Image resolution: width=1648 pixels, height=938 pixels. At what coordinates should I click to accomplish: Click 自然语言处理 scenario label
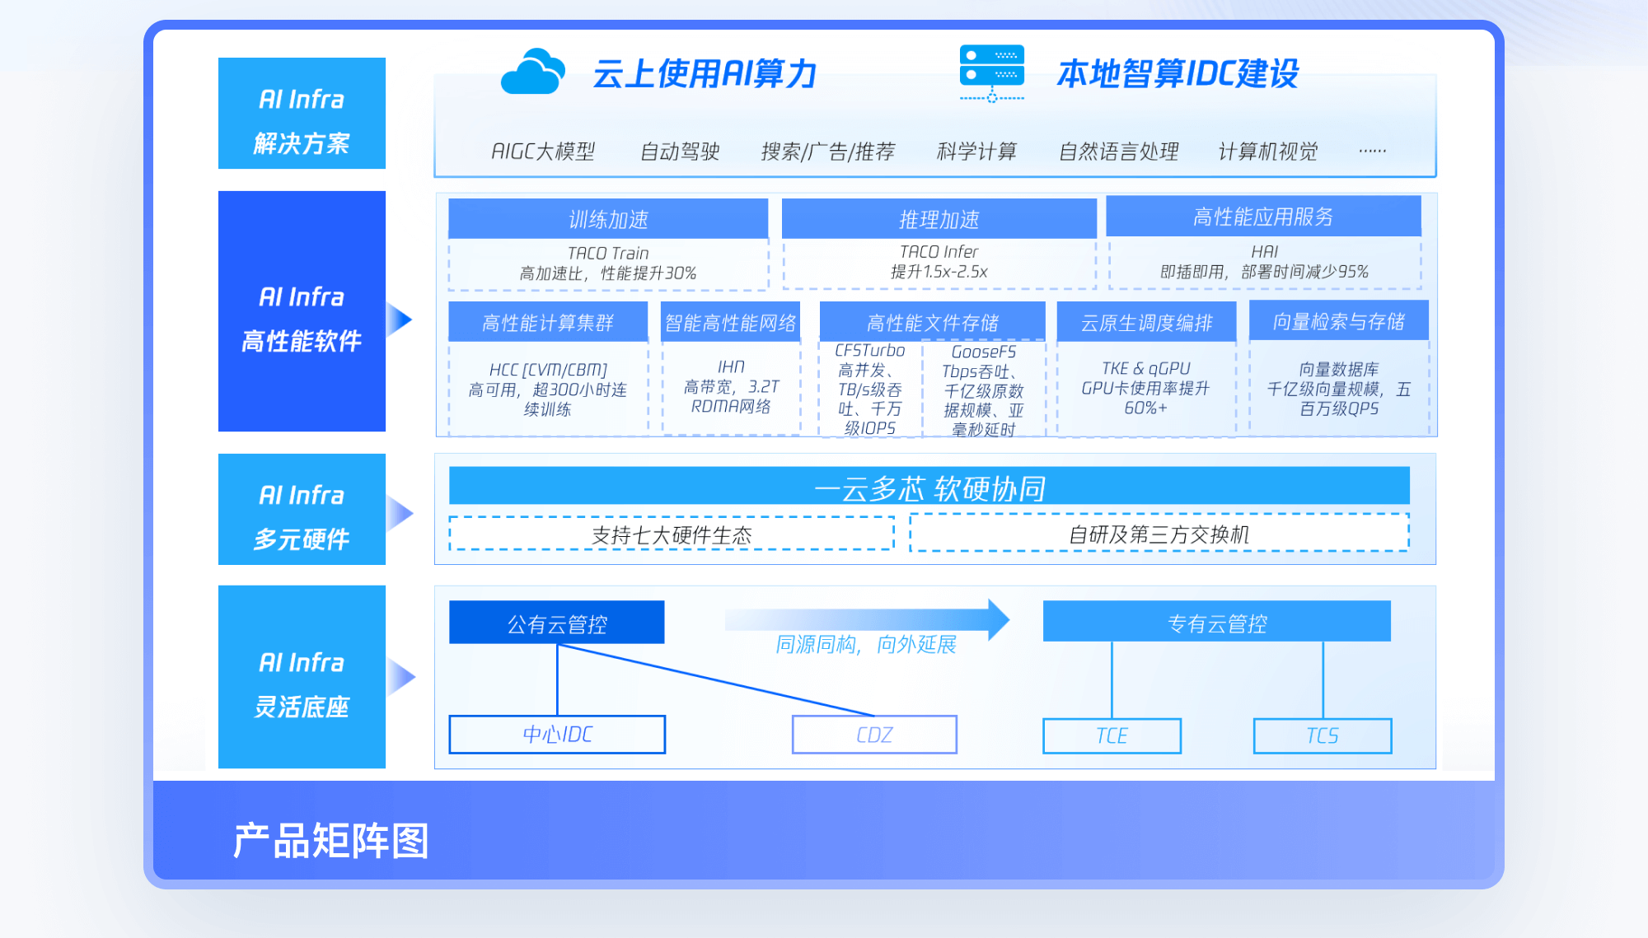coord(1118,152)
